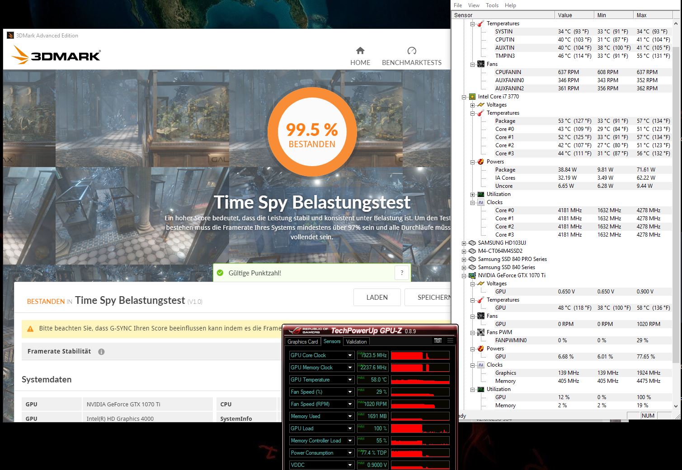682x470 pixels.
Task: Open the File menu in the sensor monitor
Action: (x=458, y=5)
